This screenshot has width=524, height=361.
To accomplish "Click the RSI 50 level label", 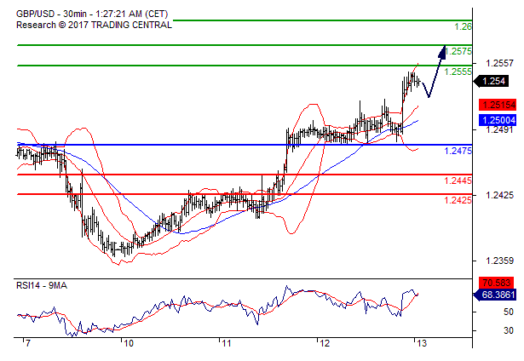I will click(x=508, y=312).
